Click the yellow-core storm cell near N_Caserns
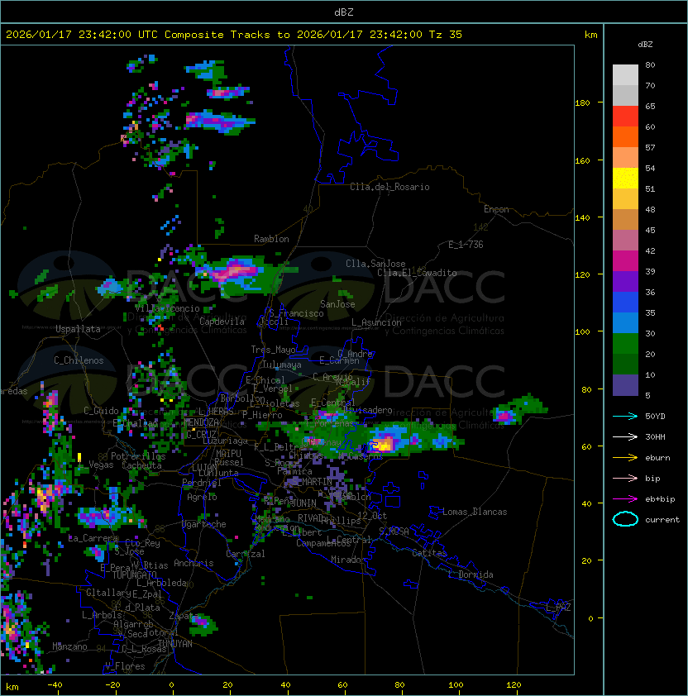Screen dimensions: 688x696 tap(384, 444)
